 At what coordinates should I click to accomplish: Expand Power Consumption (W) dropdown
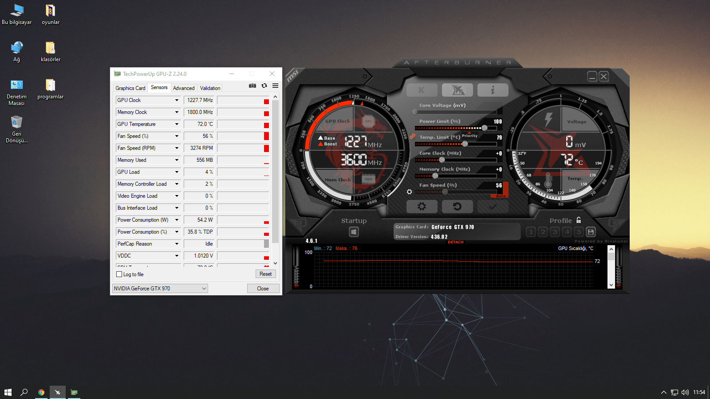(177, 220)
